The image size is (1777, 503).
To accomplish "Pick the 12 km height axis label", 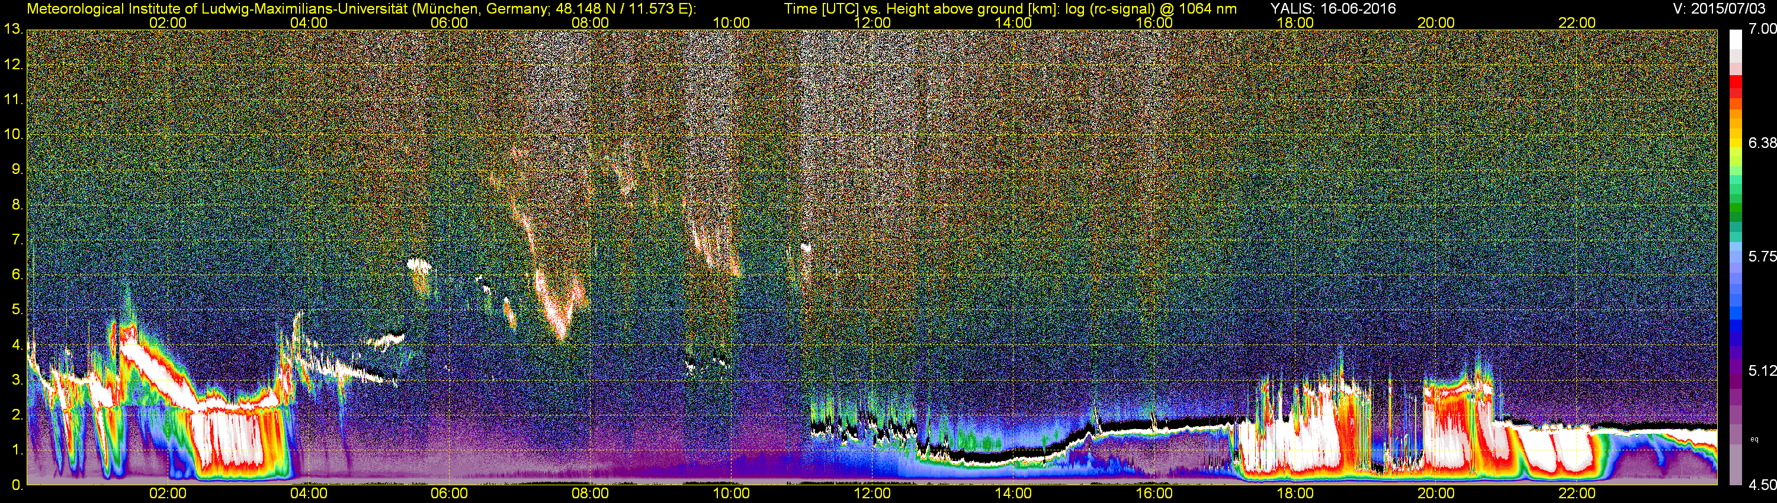I will [x=13, y=65].
